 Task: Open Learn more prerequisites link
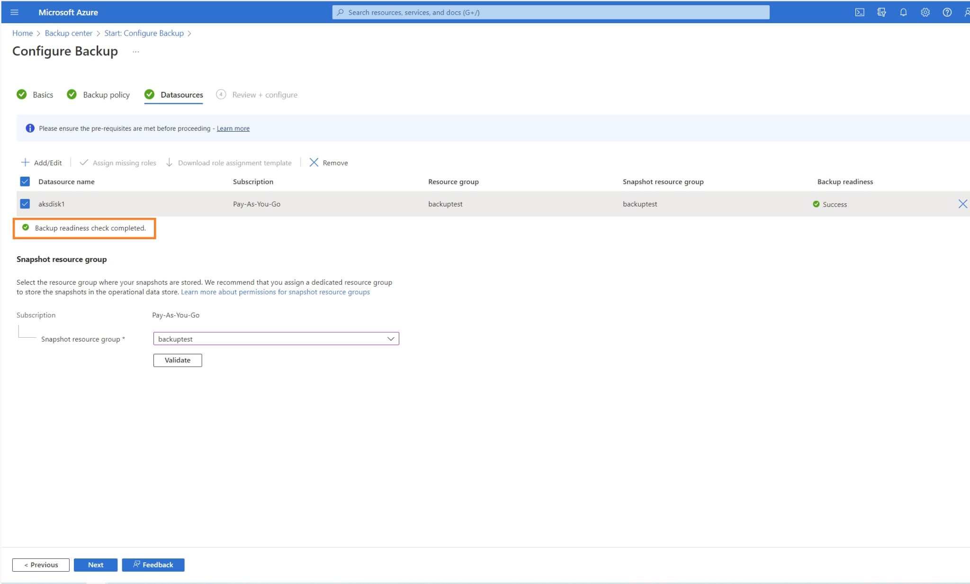[x=233, y=128]
